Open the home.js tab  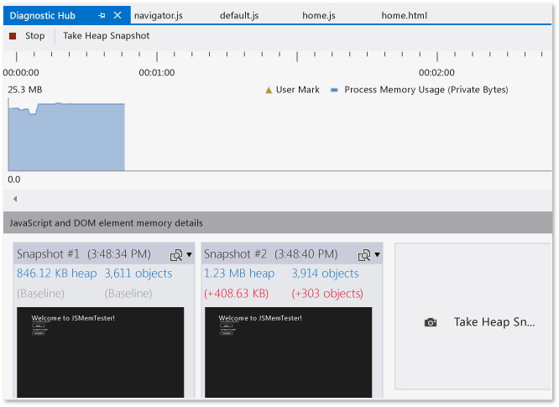point(319,16)
